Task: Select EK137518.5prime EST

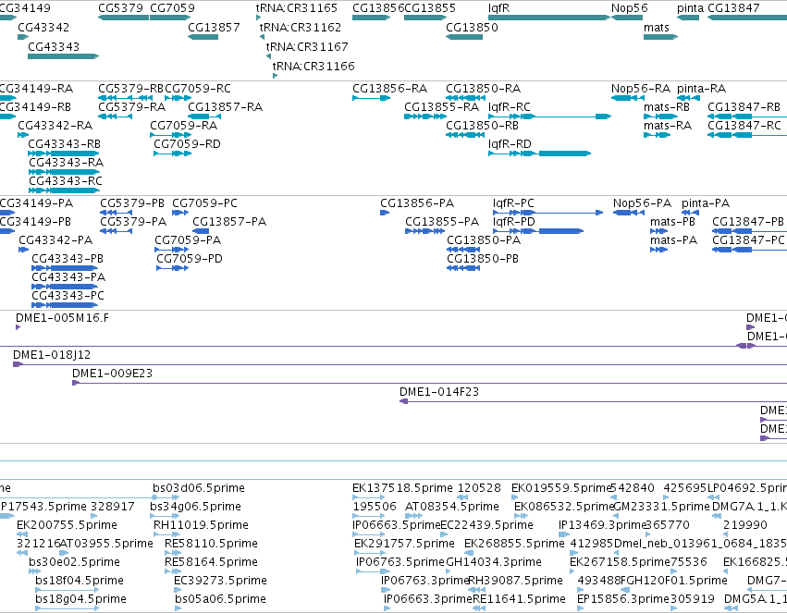Action: [369, 497]
